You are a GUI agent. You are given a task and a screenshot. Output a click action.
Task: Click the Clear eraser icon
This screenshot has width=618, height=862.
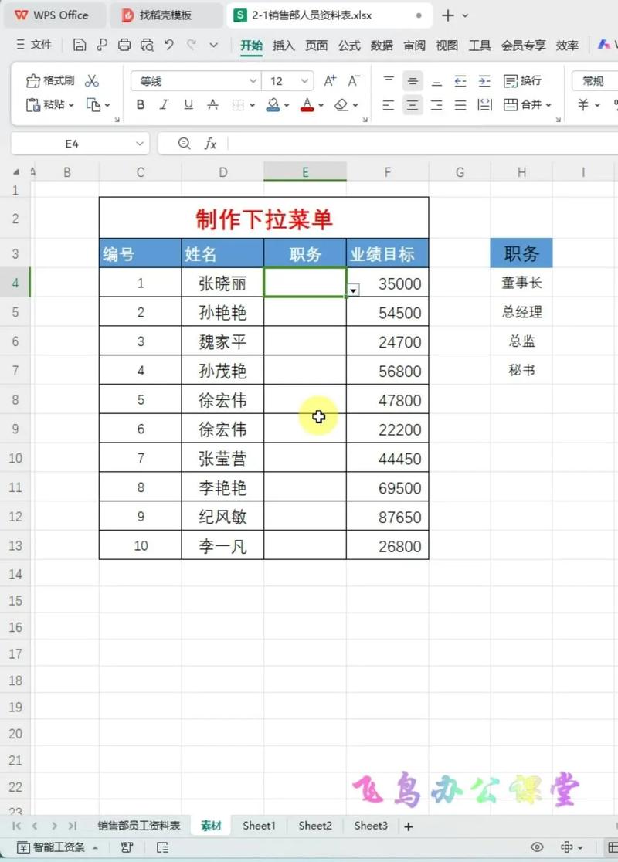(341, 104)
